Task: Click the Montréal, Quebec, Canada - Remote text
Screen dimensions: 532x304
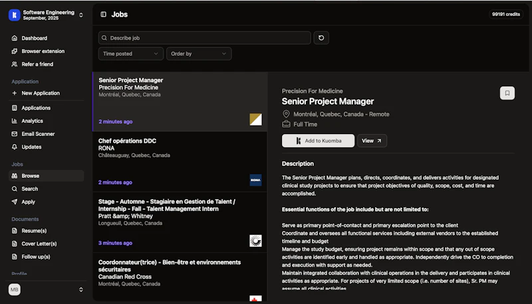Action: (341, 114)
